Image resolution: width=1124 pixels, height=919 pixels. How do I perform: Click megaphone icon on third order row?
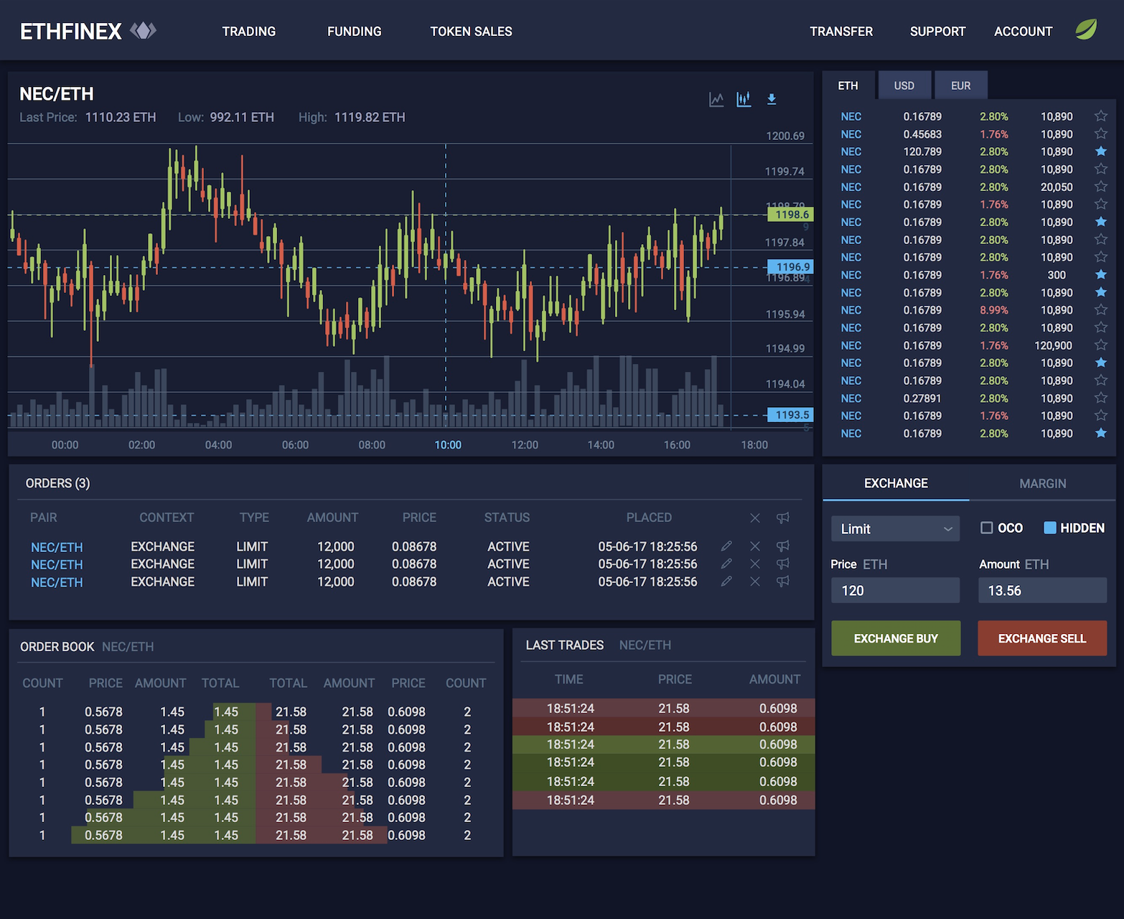tap(783, 582)
